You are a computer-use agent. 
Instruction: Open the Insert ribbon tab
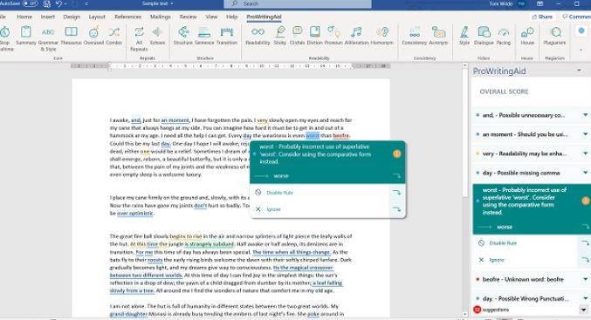point(48,17)
